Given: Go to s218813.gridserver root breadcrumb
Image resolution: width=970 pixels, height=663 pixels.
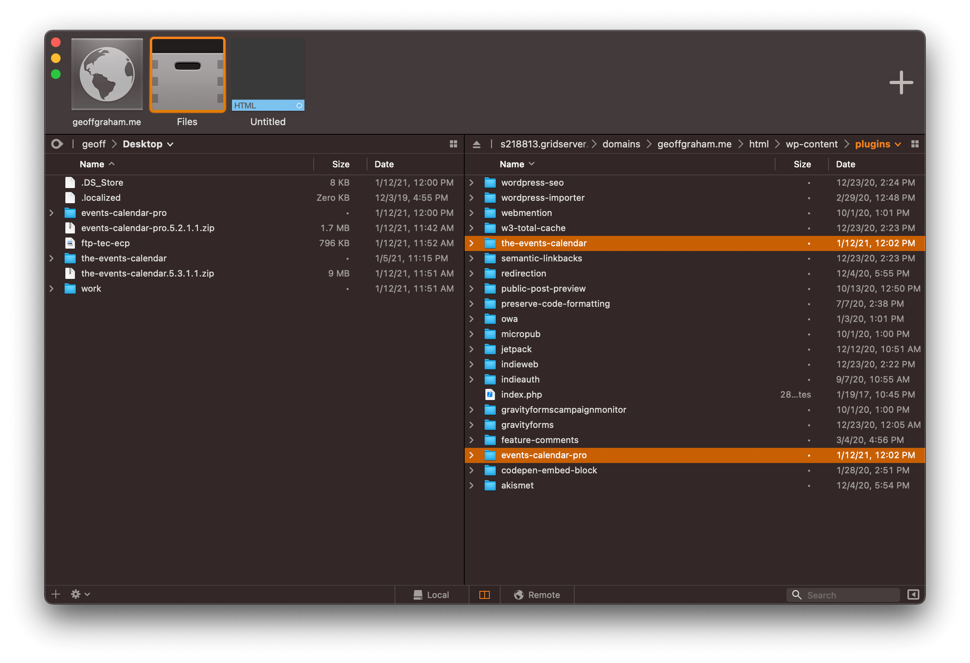Looking at the screenshot, I should [544, 144].
